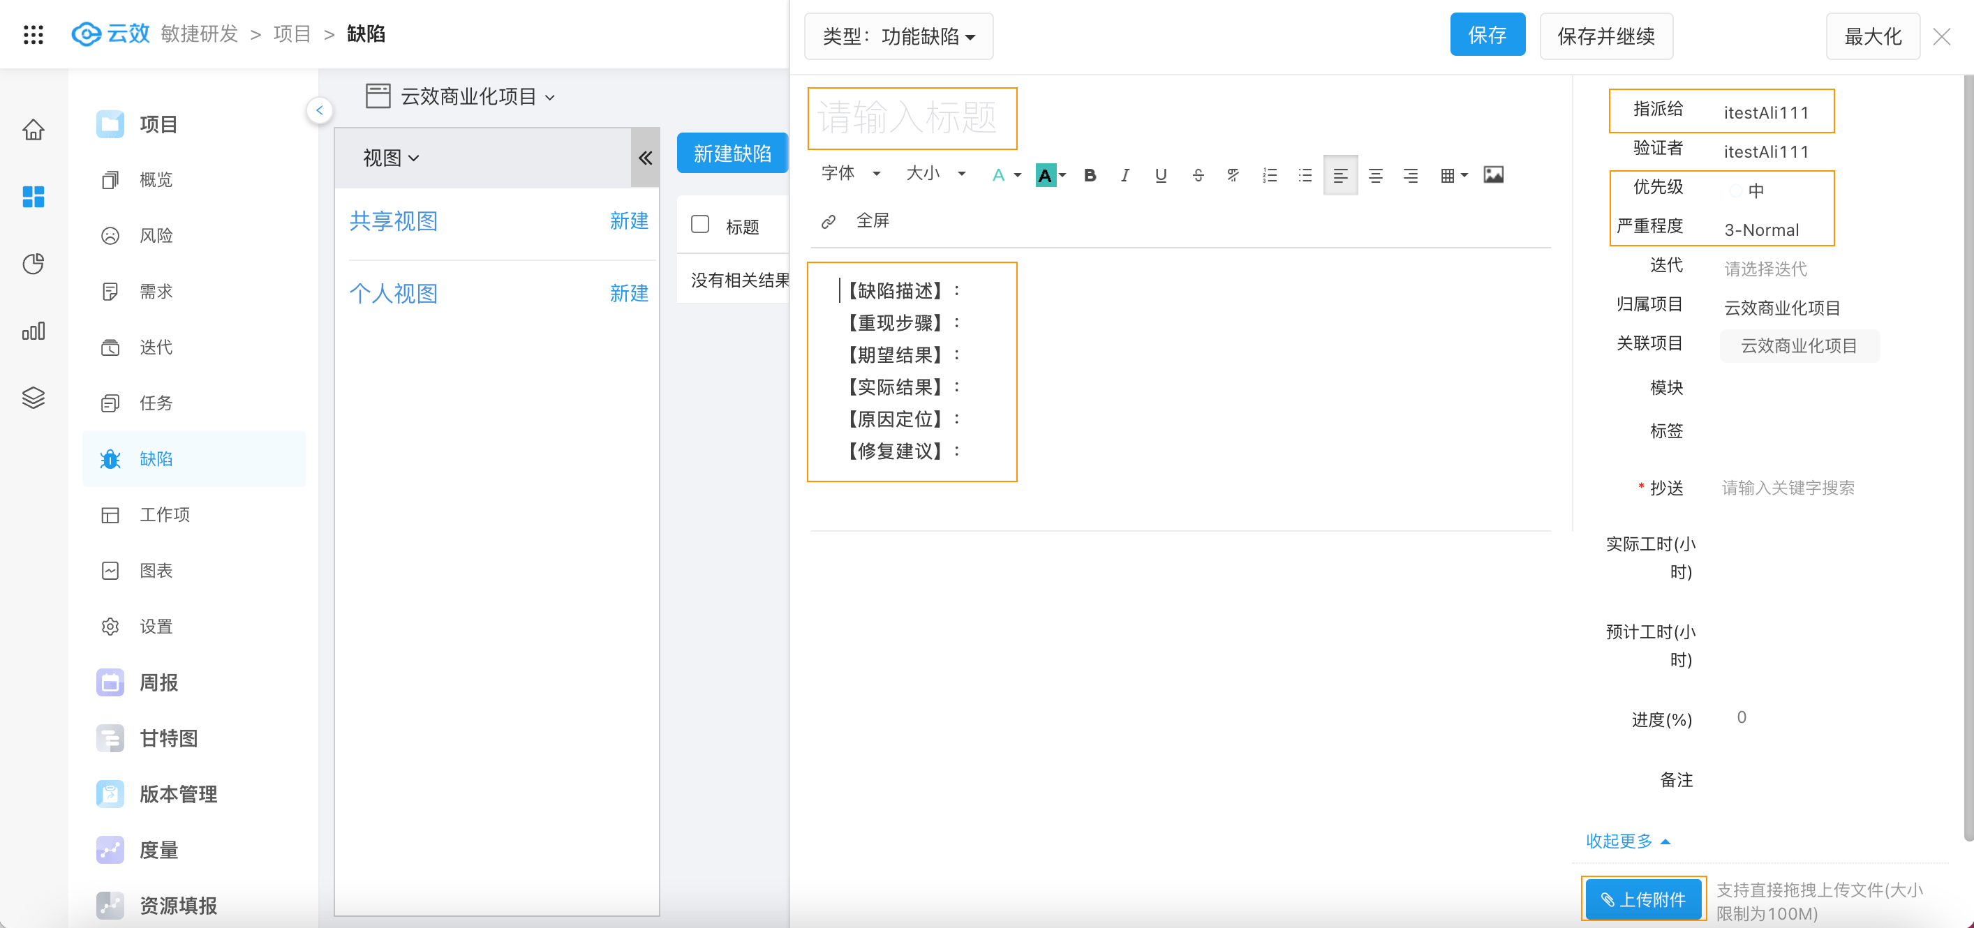Insert a hyperlink with link icon
Viewport: 1974px width, 928px height.
click(829, 221)
